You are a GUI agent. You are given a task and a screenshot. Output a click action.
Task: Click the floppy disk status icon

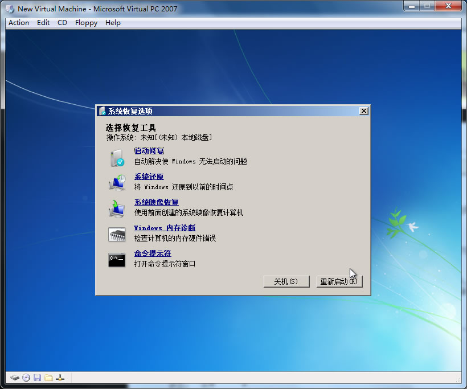pos(38,377)
